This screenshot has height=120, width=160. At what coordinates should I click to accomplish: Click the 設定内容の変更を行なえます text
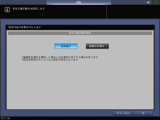(x=25, y=27)
